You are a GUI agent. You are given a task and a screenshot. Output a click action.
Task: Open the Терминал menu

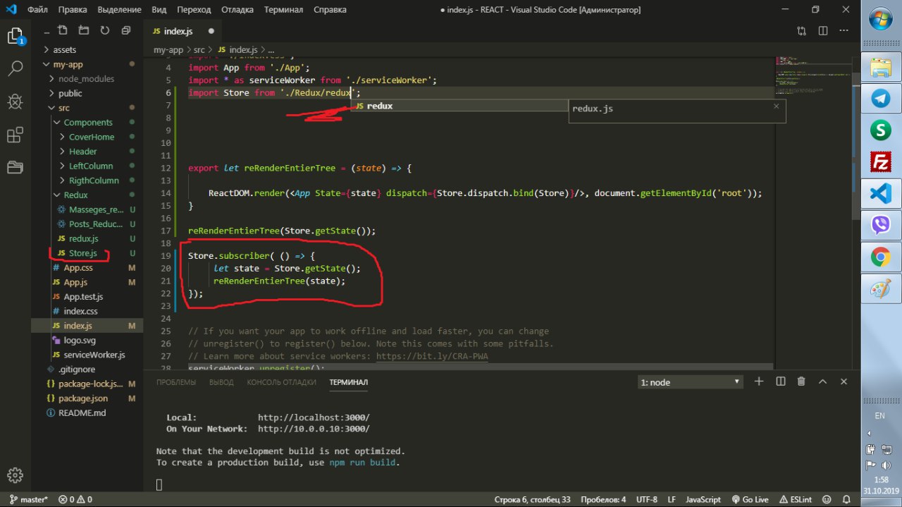(x=283, y=10)
